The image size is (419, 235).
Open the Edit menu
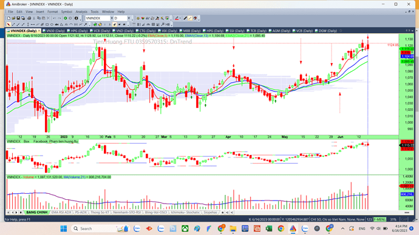[19, 12]
